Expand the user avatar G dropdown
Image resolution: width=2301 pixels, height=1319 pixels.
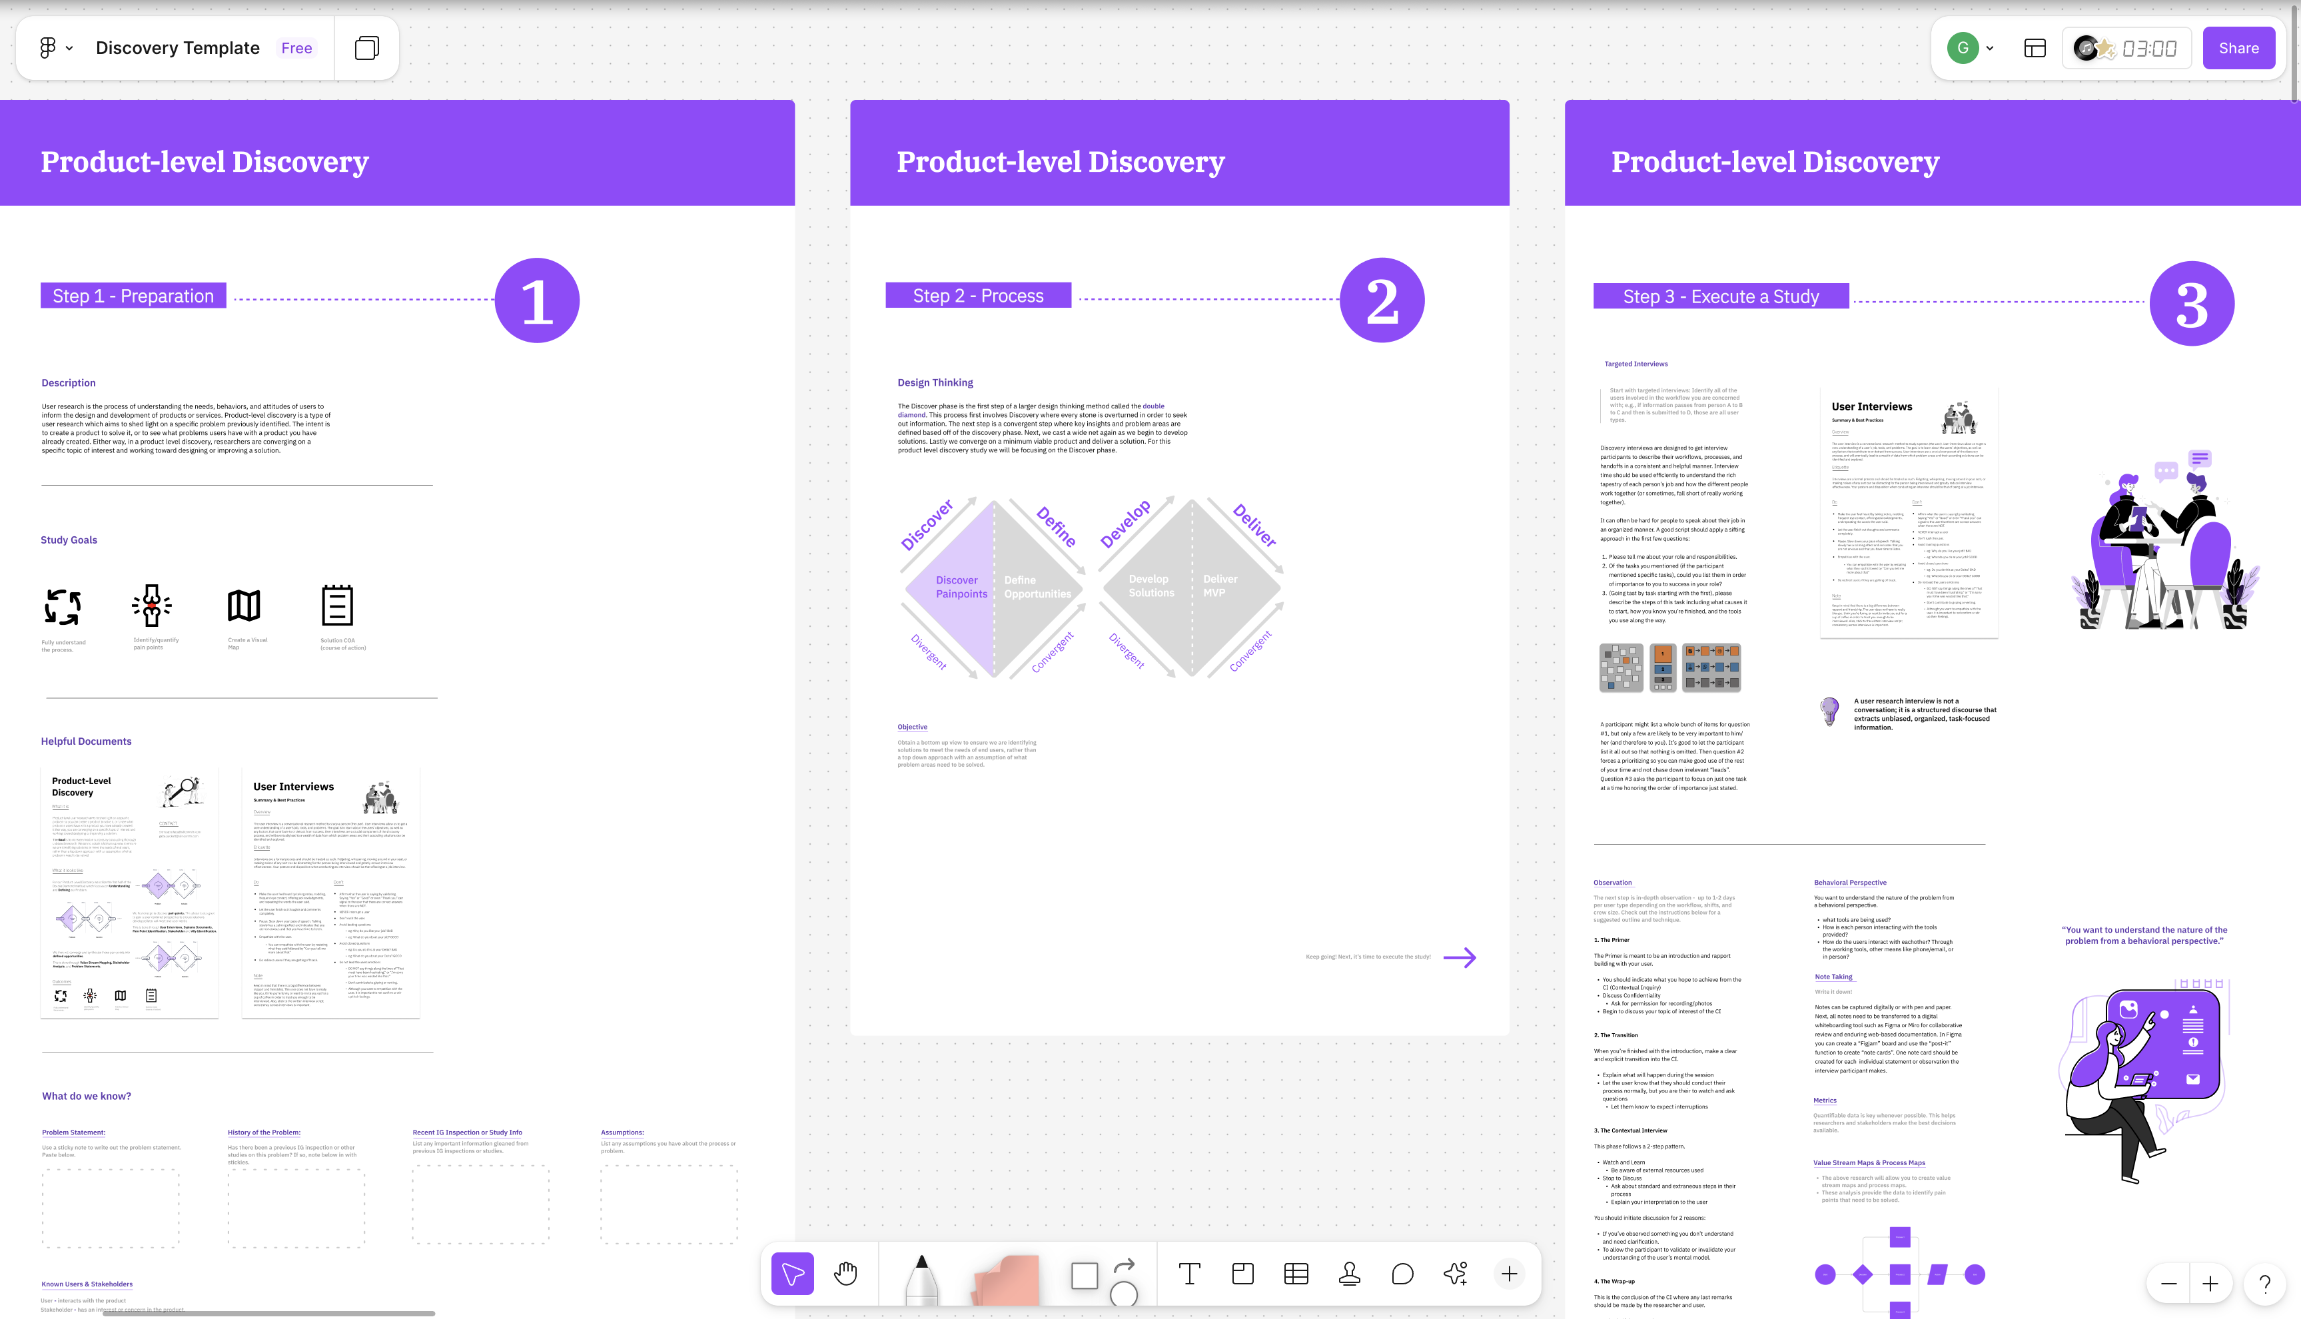point(1971,48)
